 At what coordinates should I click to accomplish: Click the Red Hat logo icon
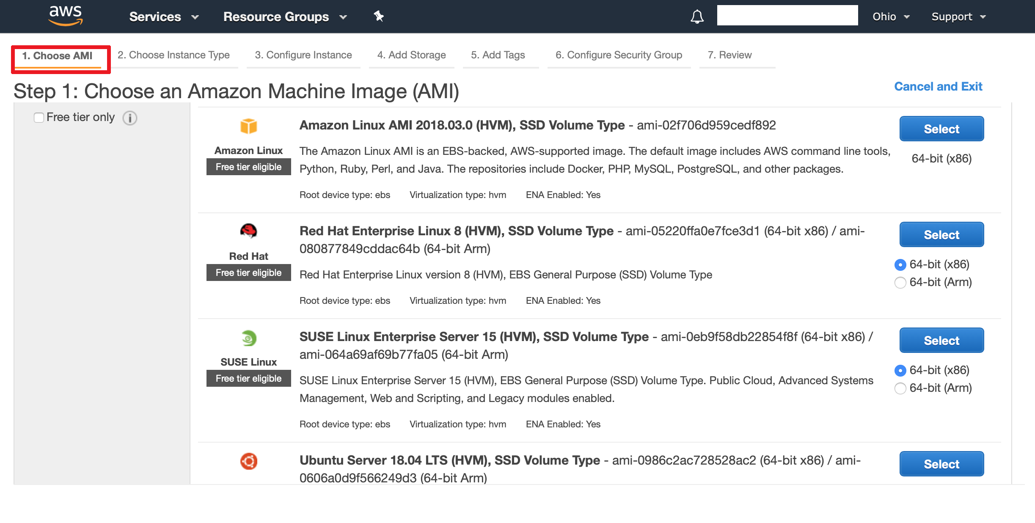[248, 231]
